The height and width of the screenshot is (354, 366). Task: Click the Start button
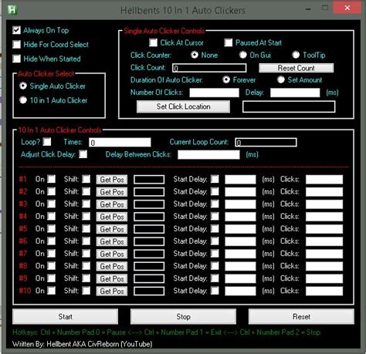(x=65, y=316)
